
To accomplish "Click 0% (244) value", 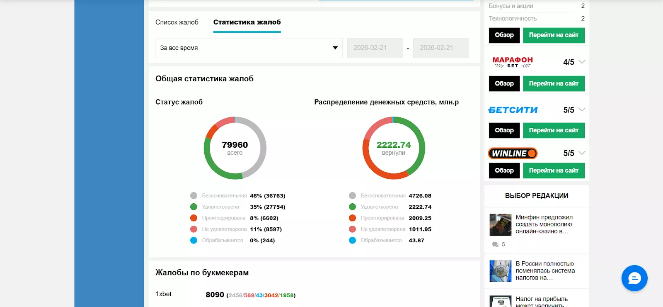I will click(x=262, y=240).
